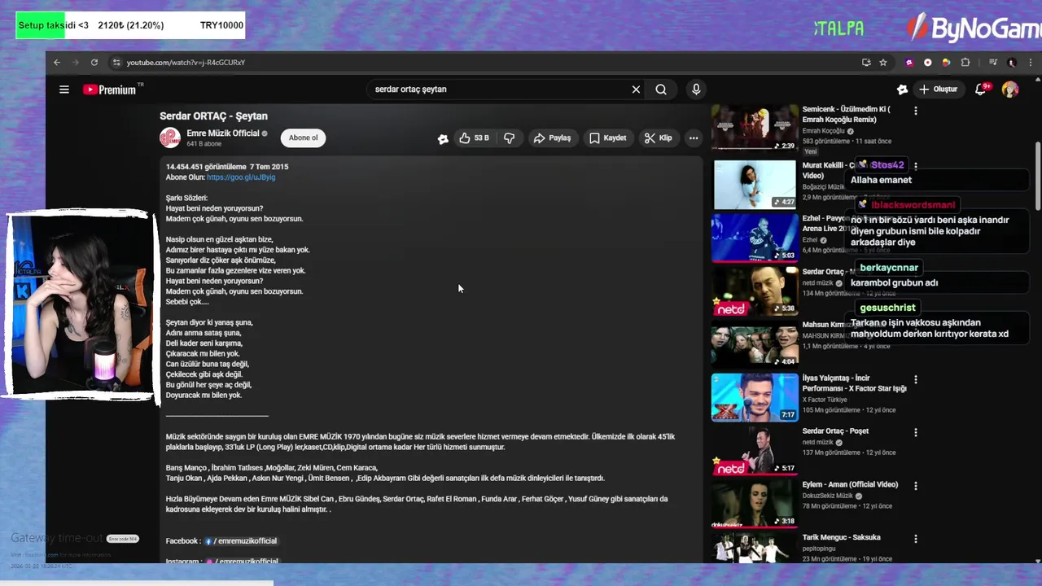
Task: Open options for İlyas Yalçıntaş İncir video
Action: click(x=916, y=379)
